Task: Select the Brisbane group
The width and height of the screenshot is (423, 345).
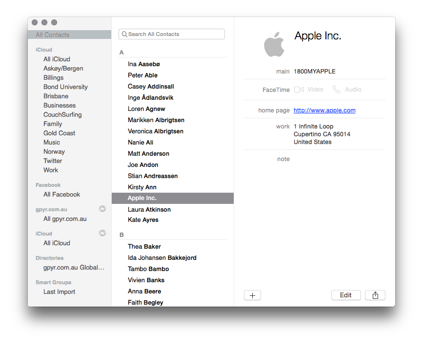Action: (x=56, y=96)
